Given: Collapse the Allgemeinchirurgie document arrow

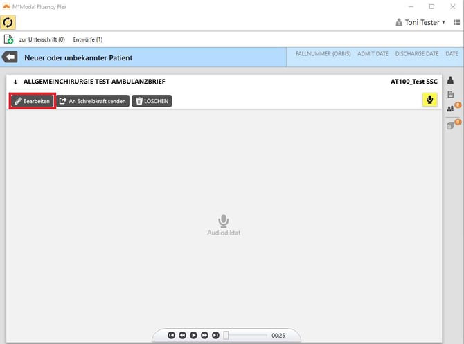Looking at the screenshot, I should pyautogui.click(x=15, y=82).
